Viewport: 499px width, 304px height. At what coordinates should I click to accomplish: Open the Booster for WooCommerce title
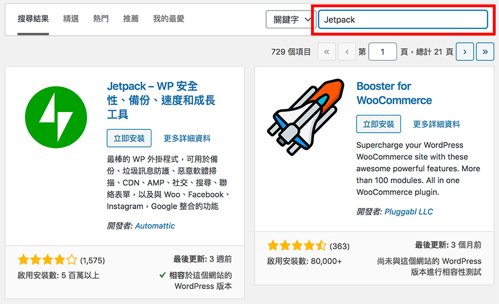(x=394, y=93)
